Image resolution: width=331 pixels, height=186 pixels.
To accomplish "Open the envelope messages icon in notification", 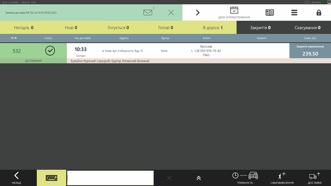I will point(148,13).
